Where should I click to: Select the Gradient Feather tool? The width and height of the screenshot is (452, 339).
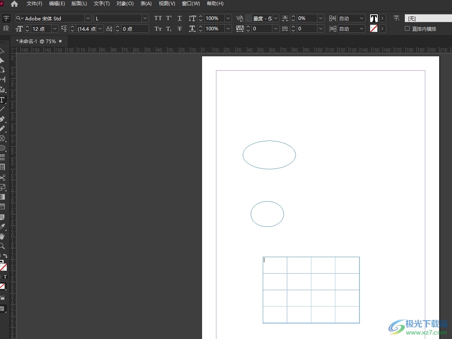[2, 207]
